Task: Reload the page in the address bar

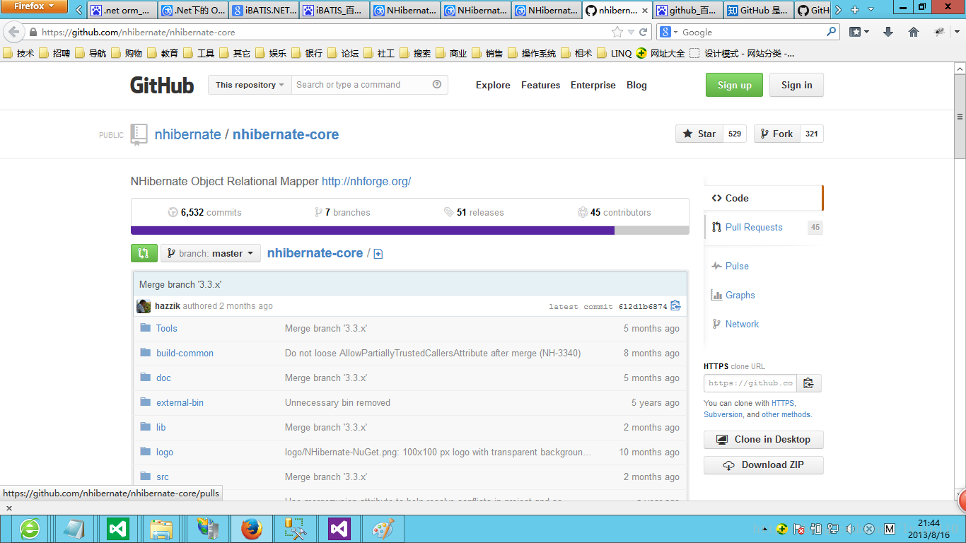Action: 644,32
